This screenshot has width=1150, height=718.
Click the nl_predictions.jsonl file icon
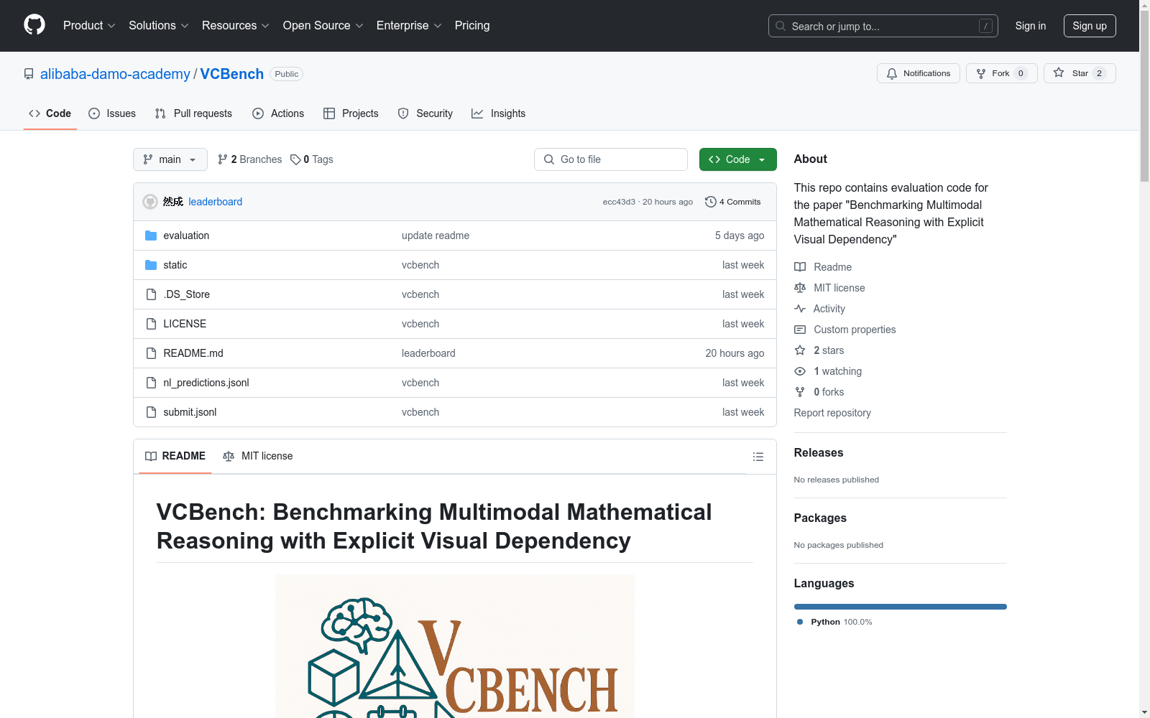(151, 383)
